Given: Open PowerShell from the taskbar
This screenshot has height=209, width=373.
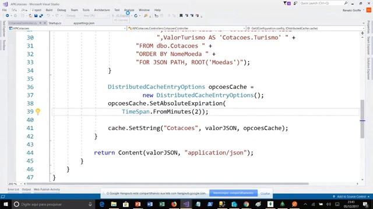Looking at the screenshot, I should (x=210, y=204).
